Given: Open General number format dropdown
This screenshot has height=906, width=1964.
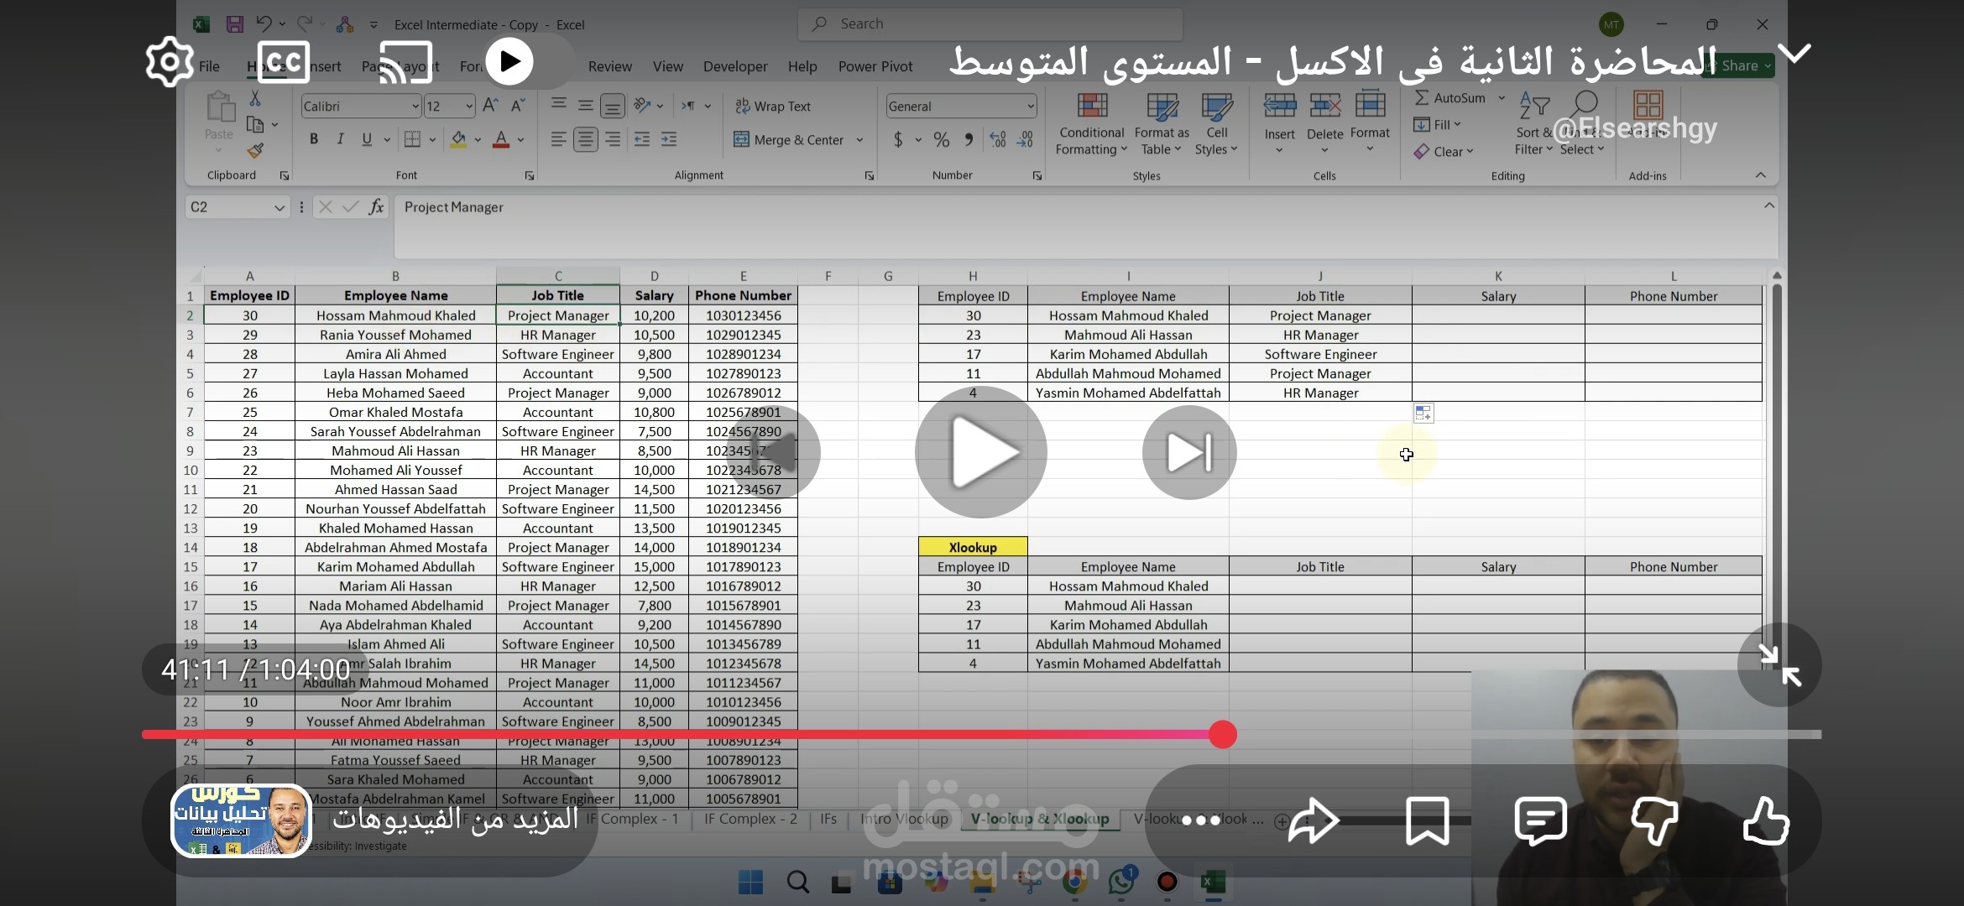Looking at the screenshot, I should [x=1031, y=107].
